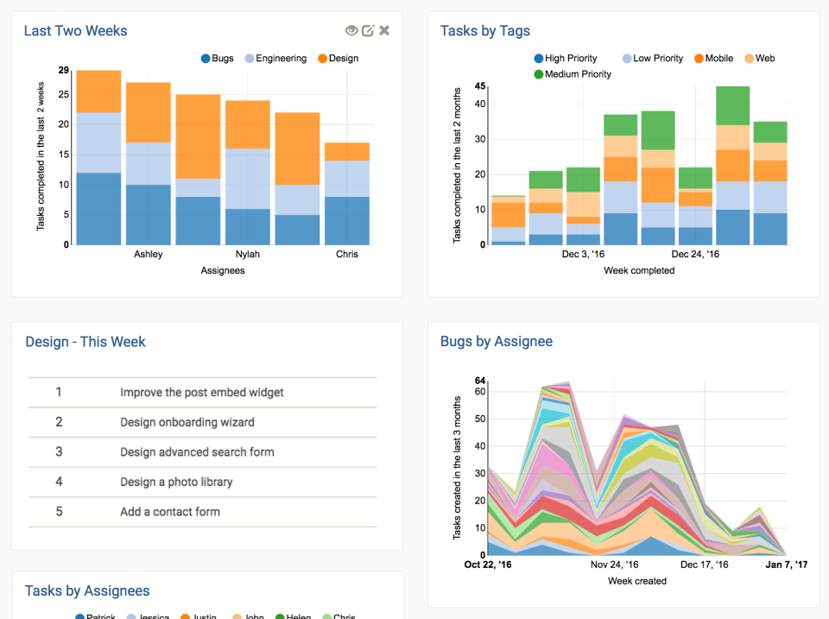Image resolution: width=829 pixels, height=619 pixels.
Task: Toggle the Engineering series in the legend
Action: tap(250, 58)
